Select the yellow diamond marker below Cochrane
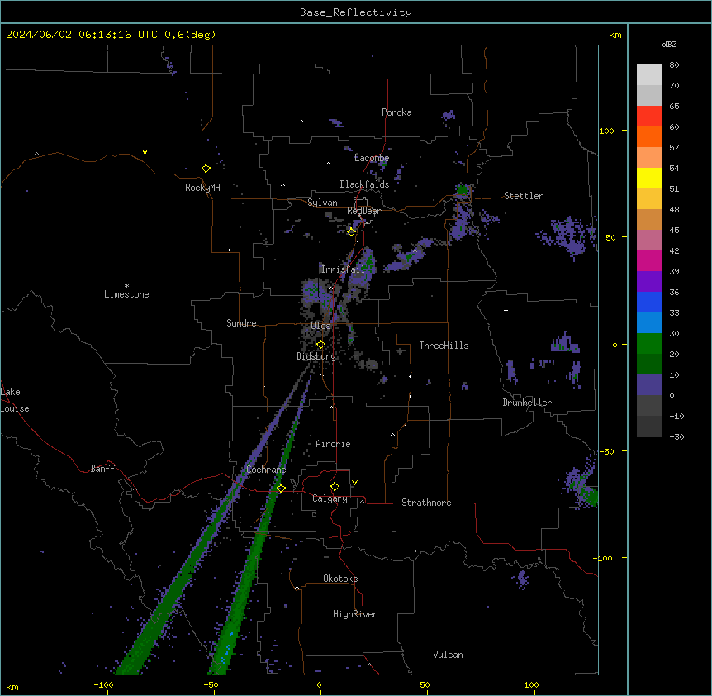Viewport: 712px width, 696px height. coord(281,488)
